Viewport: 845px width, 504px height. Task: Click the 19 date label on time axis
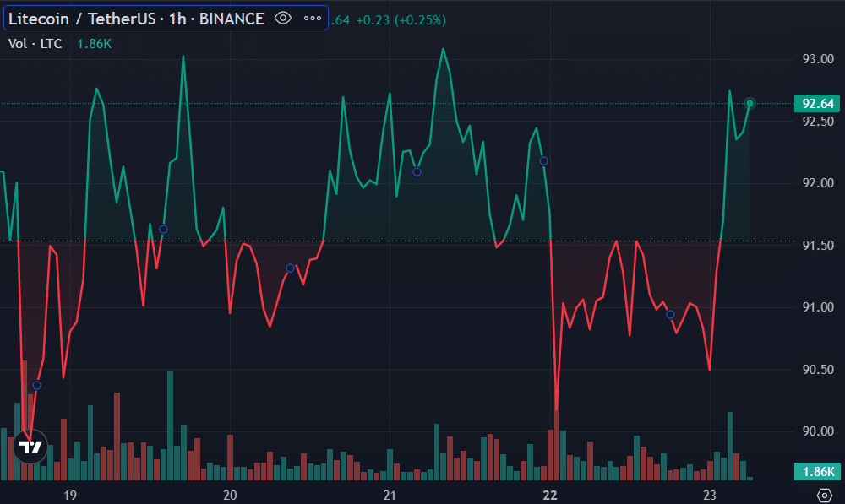70,496
